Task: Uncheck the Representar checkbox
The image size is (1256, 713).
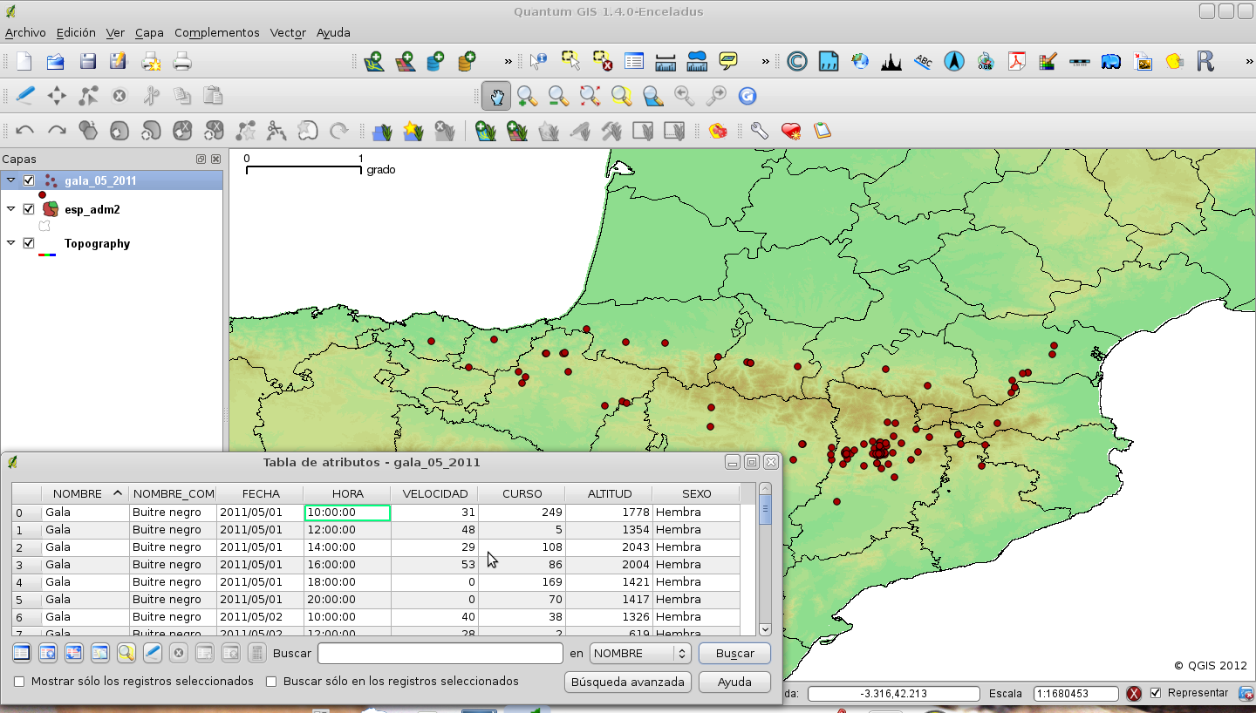Action: (x=1156, y=693)
